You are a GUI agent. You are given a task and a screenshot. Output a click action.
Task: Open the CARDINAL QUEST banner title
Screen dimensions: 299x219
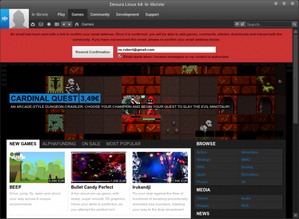click(x=44, y=98)
